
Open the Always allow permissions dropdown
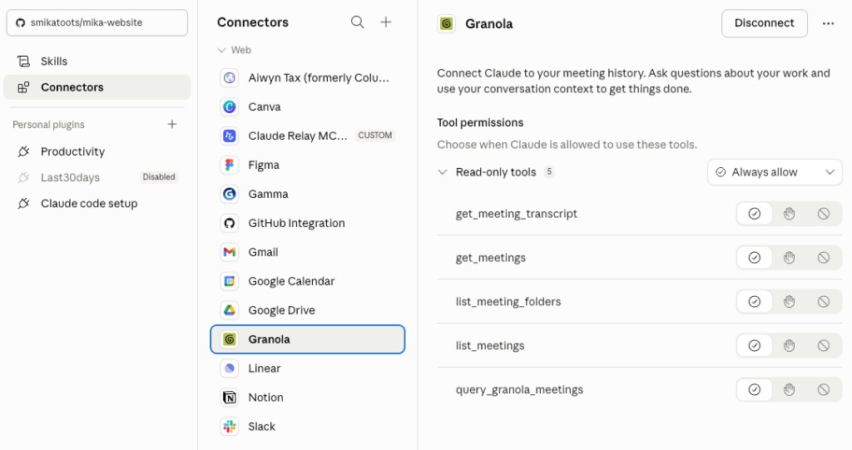pyautogui.click(x=775, y=172)
